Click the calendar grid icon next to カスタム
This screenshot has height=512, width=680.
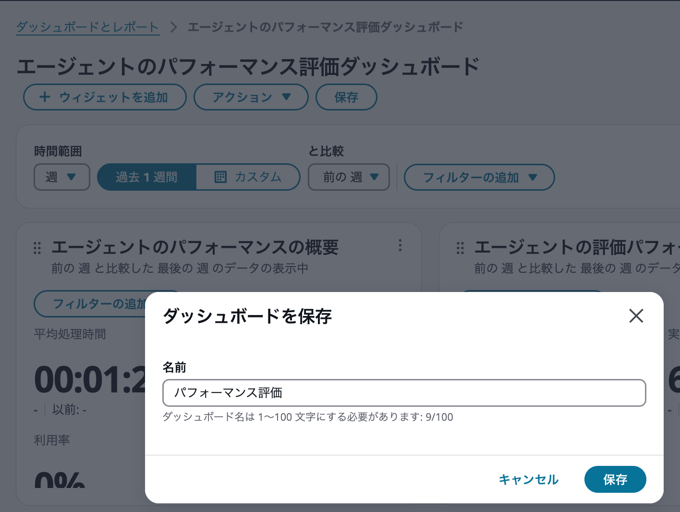pos(220,177)
